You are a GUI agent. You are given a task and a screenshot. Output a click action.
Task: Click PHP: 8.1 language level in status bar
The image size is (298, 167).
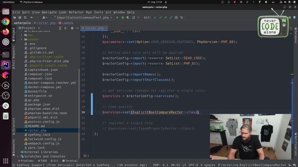[161, 165]
